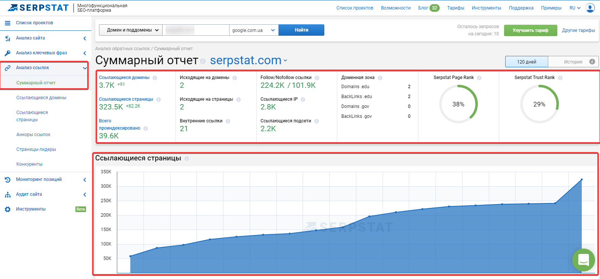Click info icon next to Доменная зона
The height and width of the screenshot is (279, 600).
pos(380,78)
